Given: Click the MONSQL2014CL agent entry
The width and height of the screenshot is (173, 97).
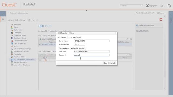Looking at the screenshot, I should [142, 31].
